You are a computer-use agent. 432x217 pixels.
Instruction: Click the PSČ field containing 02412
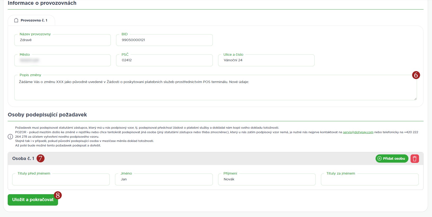pos(164,60)
